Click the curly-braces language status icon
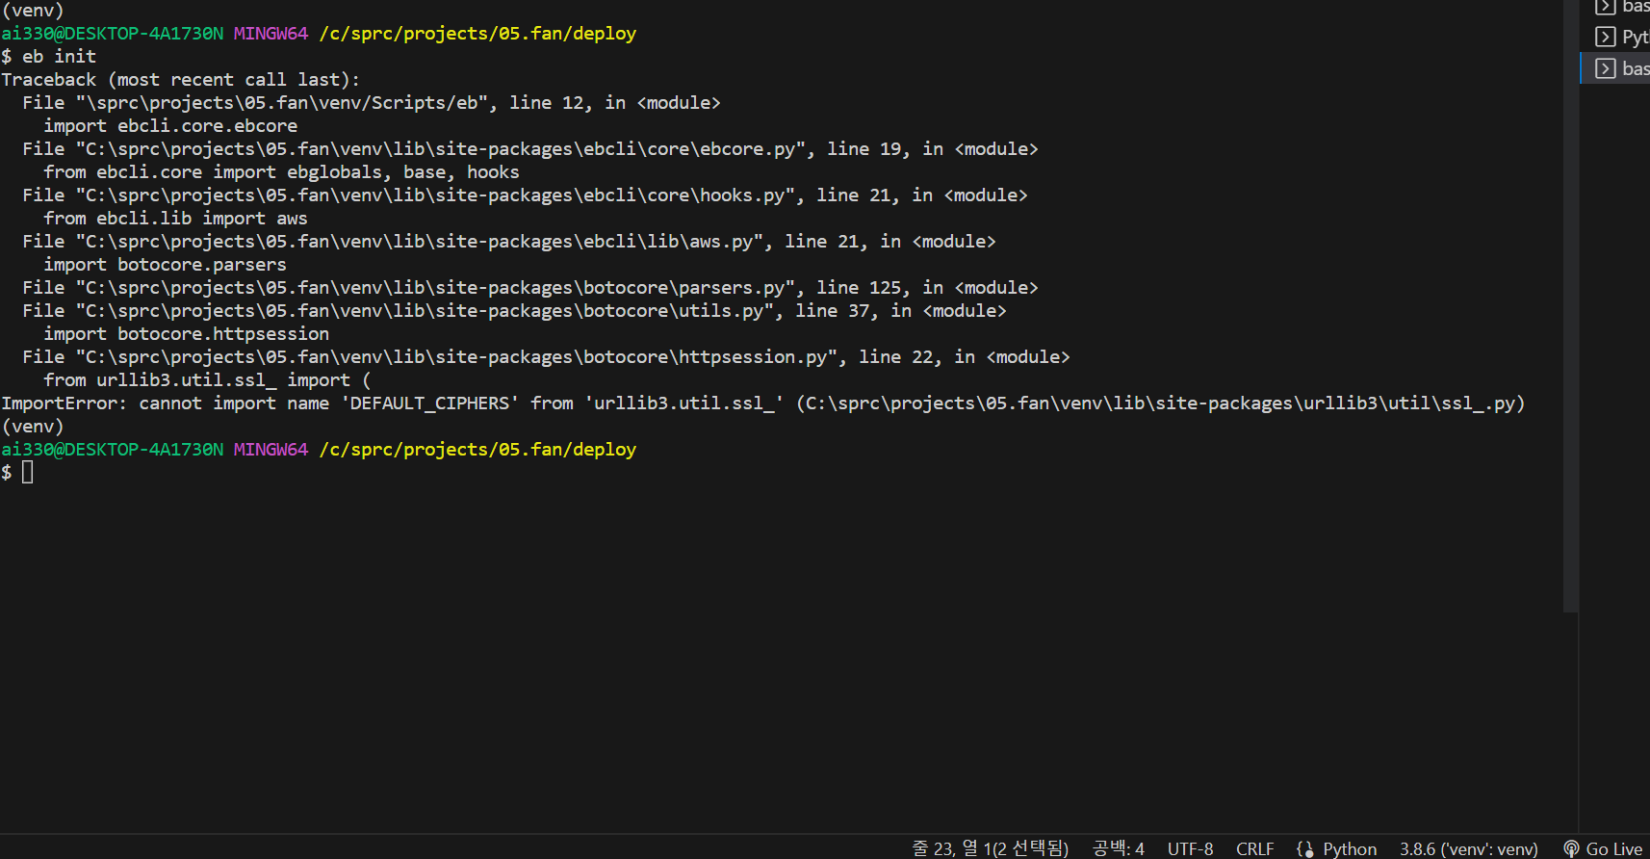 (1304, 848)
